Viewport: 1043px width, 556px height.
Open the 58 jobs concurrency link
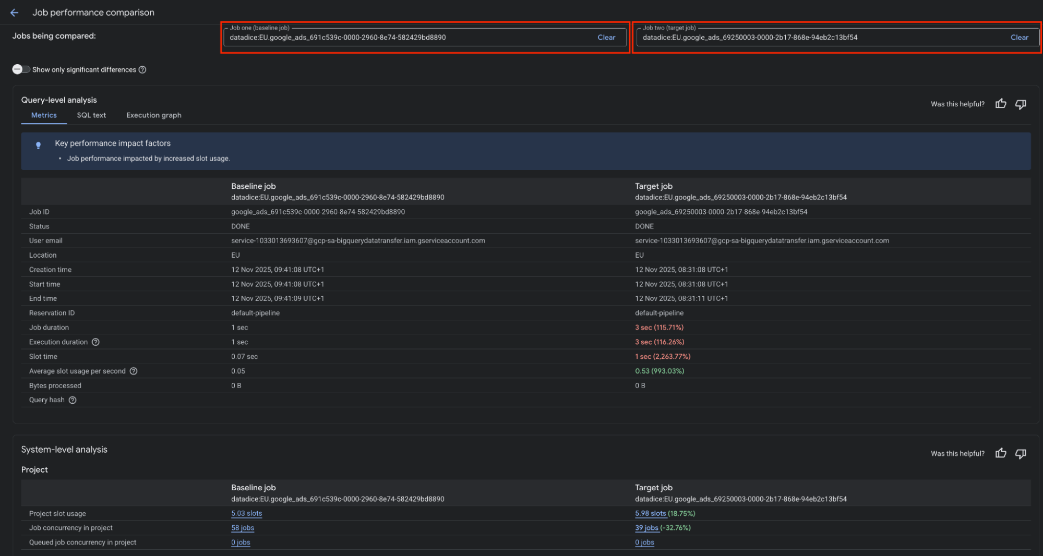[243, 528]
